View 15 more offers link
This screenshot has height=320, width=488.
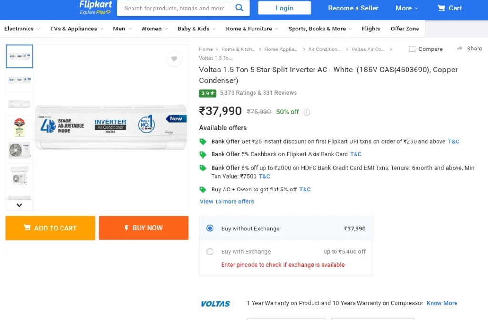226,201
